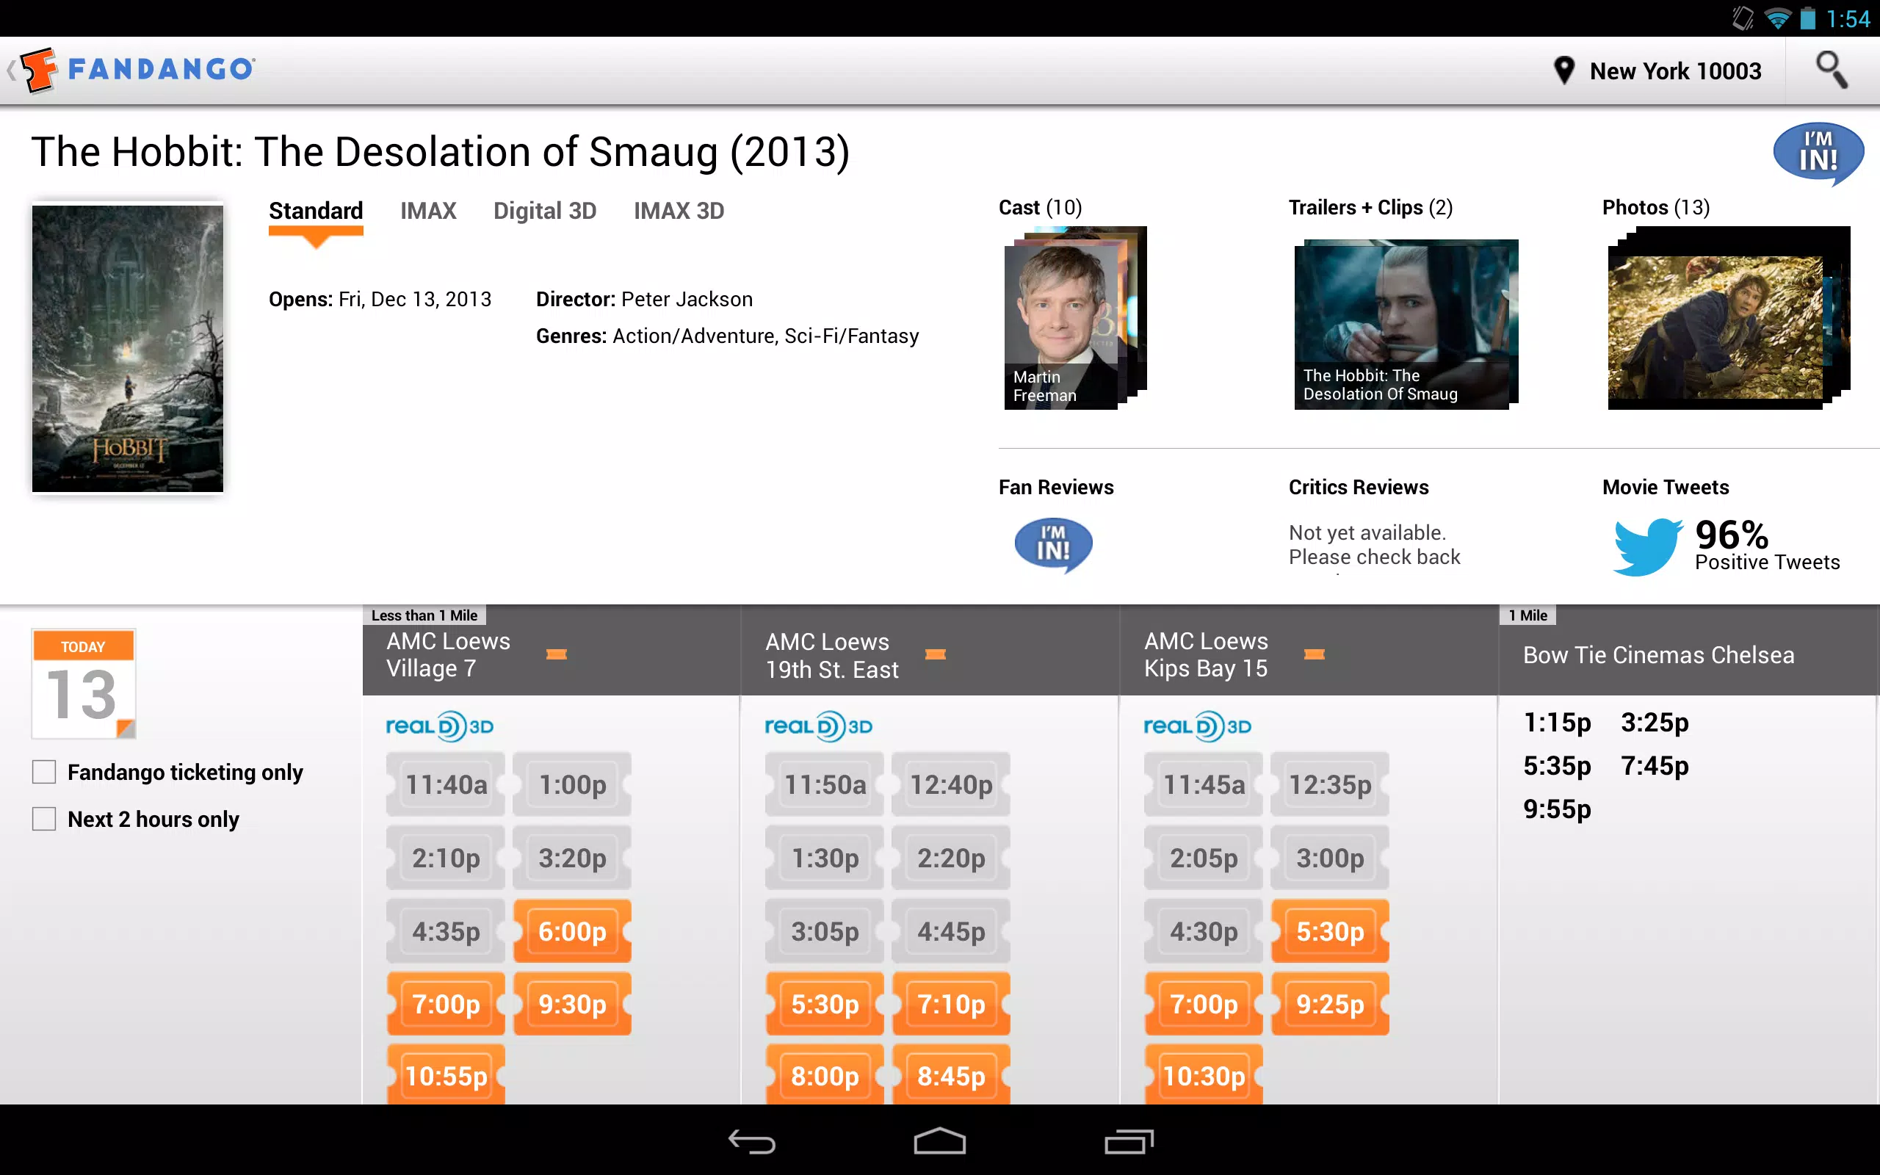Switch to the Digital 3D tab

545,211
